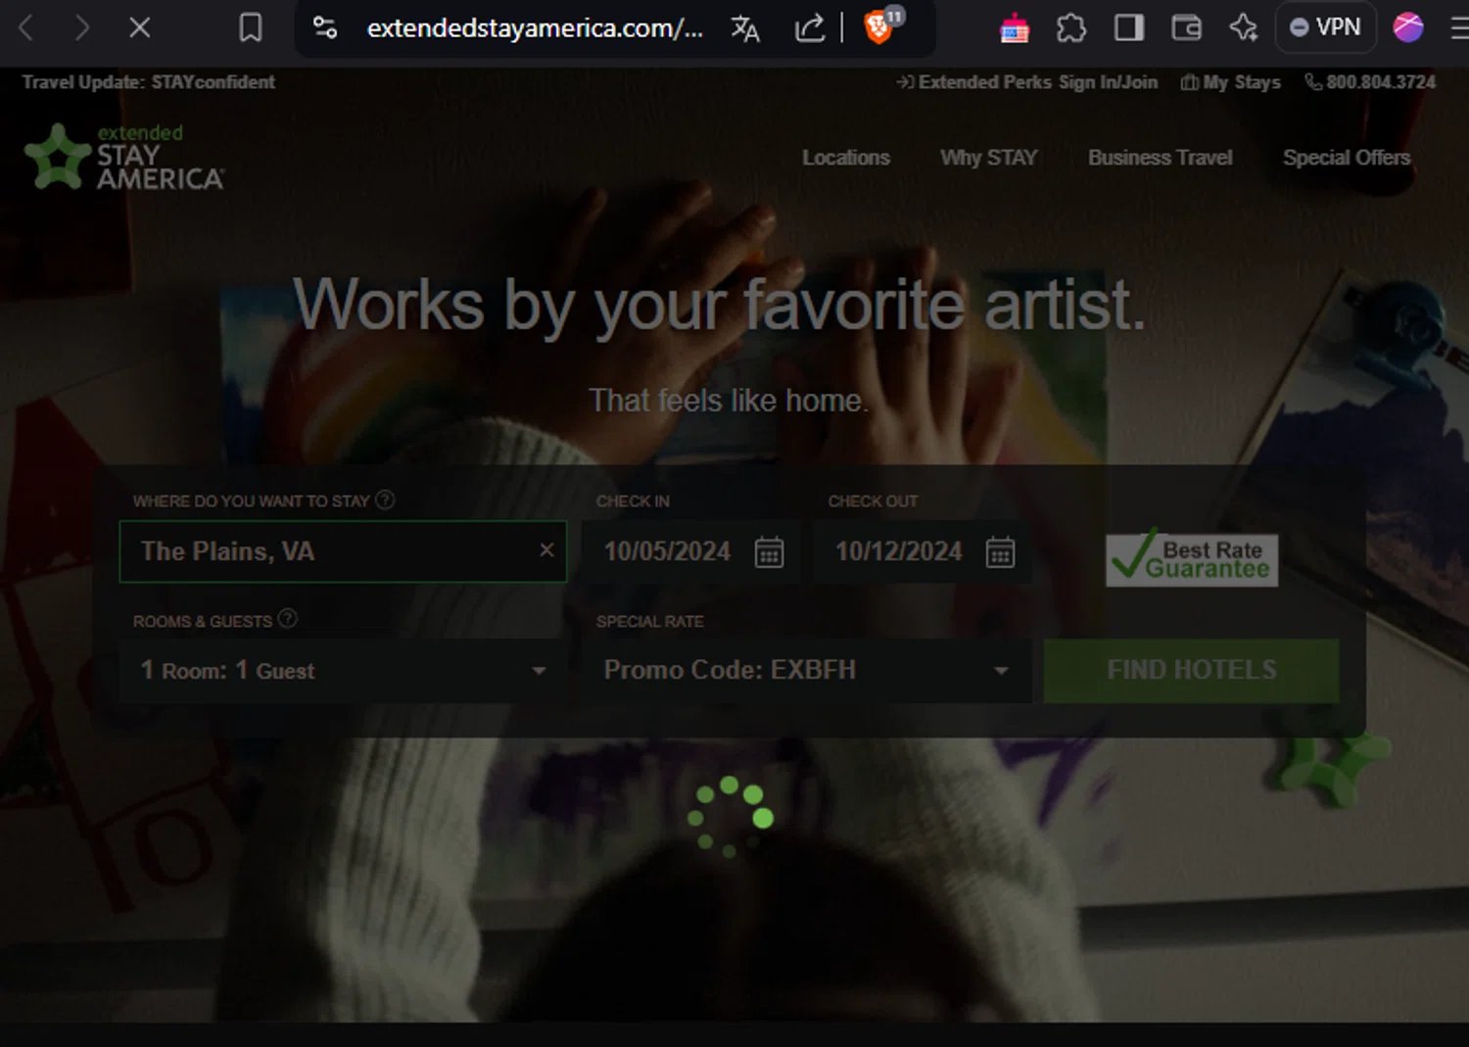Click help icon beside Where Do You Want to Stay
Viewport: 1469px width, 1047px height.
coord(386,500)
